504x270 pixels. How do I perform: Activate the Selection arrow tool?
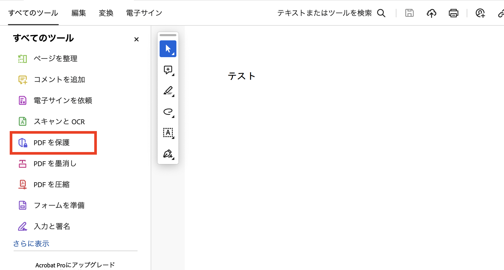[x=168, y=49]
